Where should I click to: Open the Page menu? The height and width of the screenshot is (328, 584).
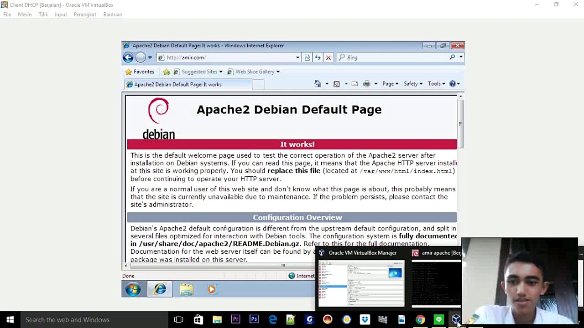390,84
